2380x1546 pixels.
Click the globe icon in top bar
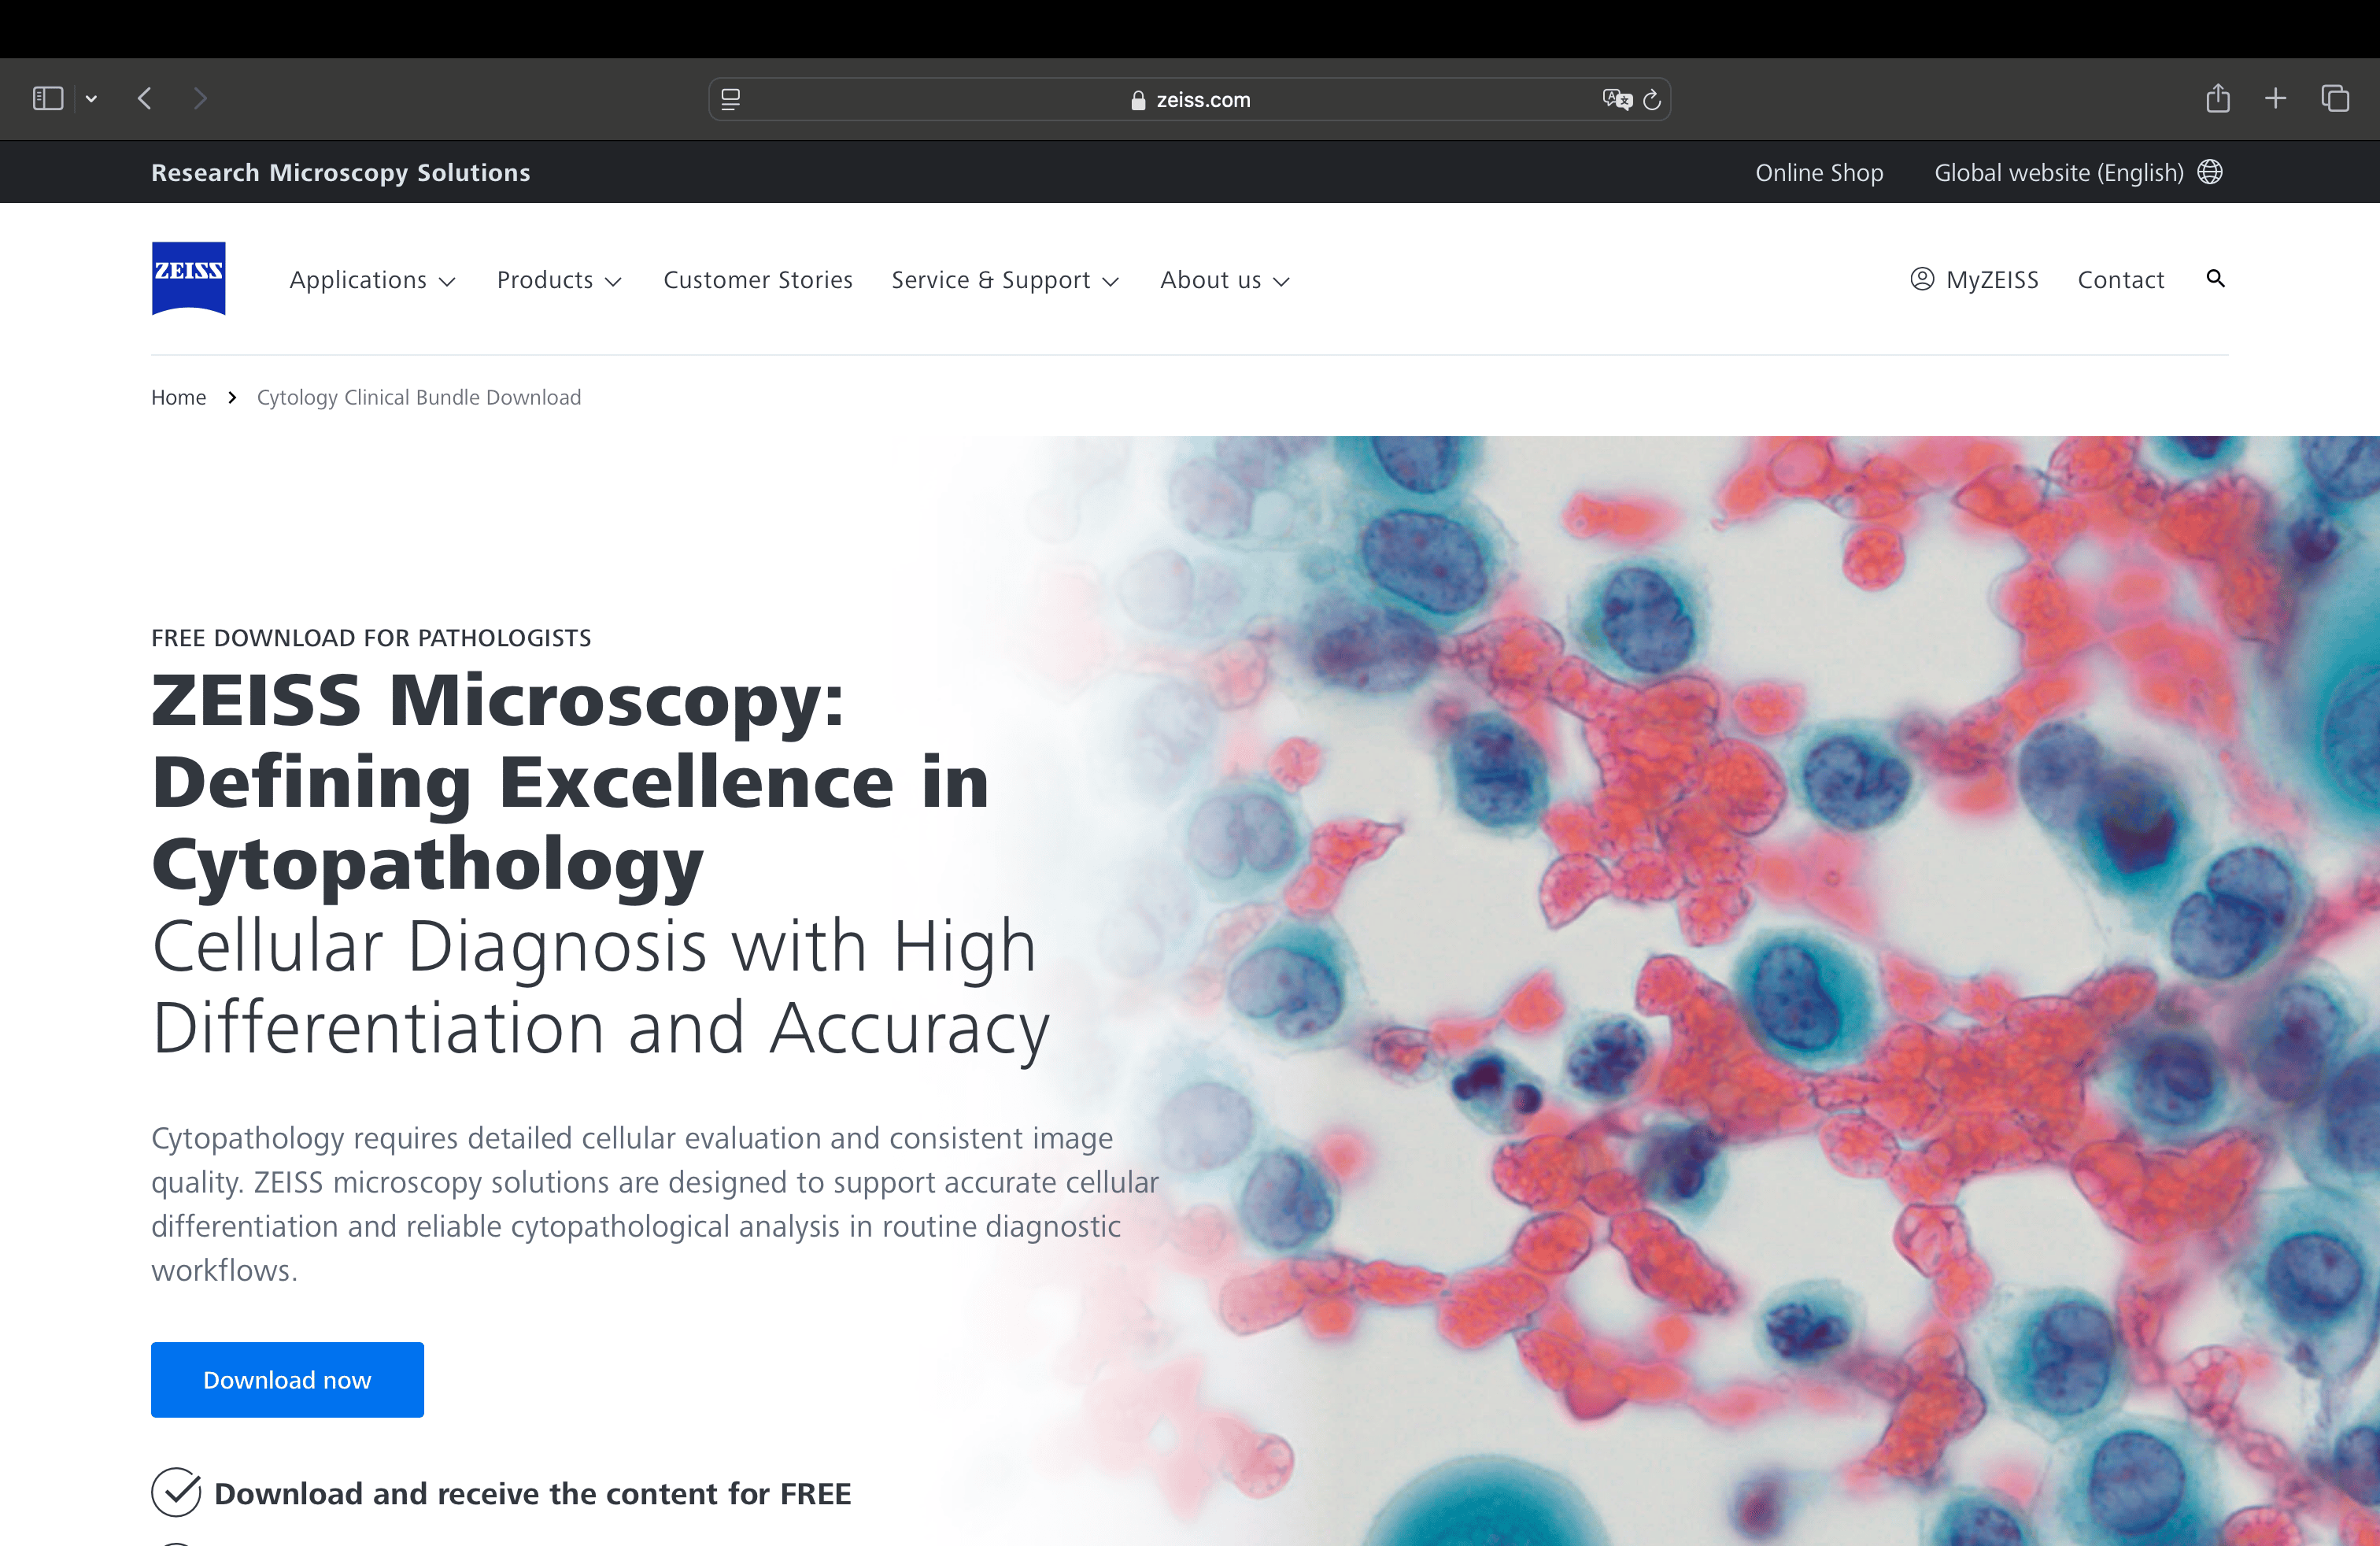[x=2210, y=172]
